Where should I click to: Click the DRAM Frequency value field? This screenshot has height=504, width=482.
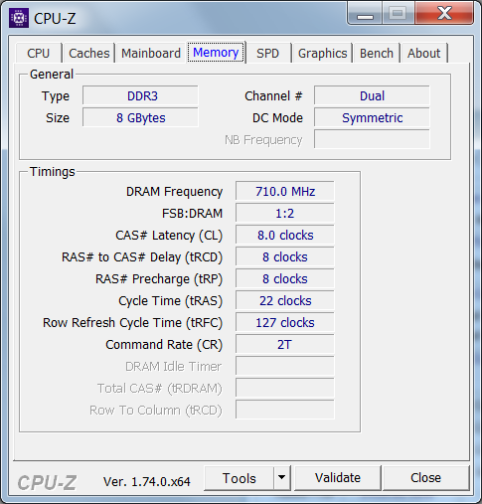(x=285, y=191)
